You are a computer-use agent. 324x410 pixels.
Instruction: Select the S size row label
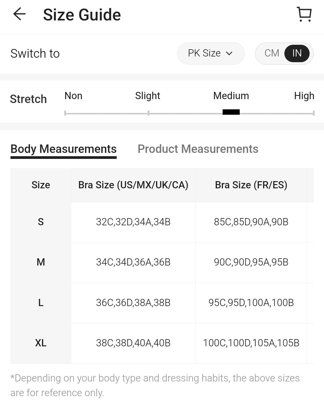[x=41, y=222]
